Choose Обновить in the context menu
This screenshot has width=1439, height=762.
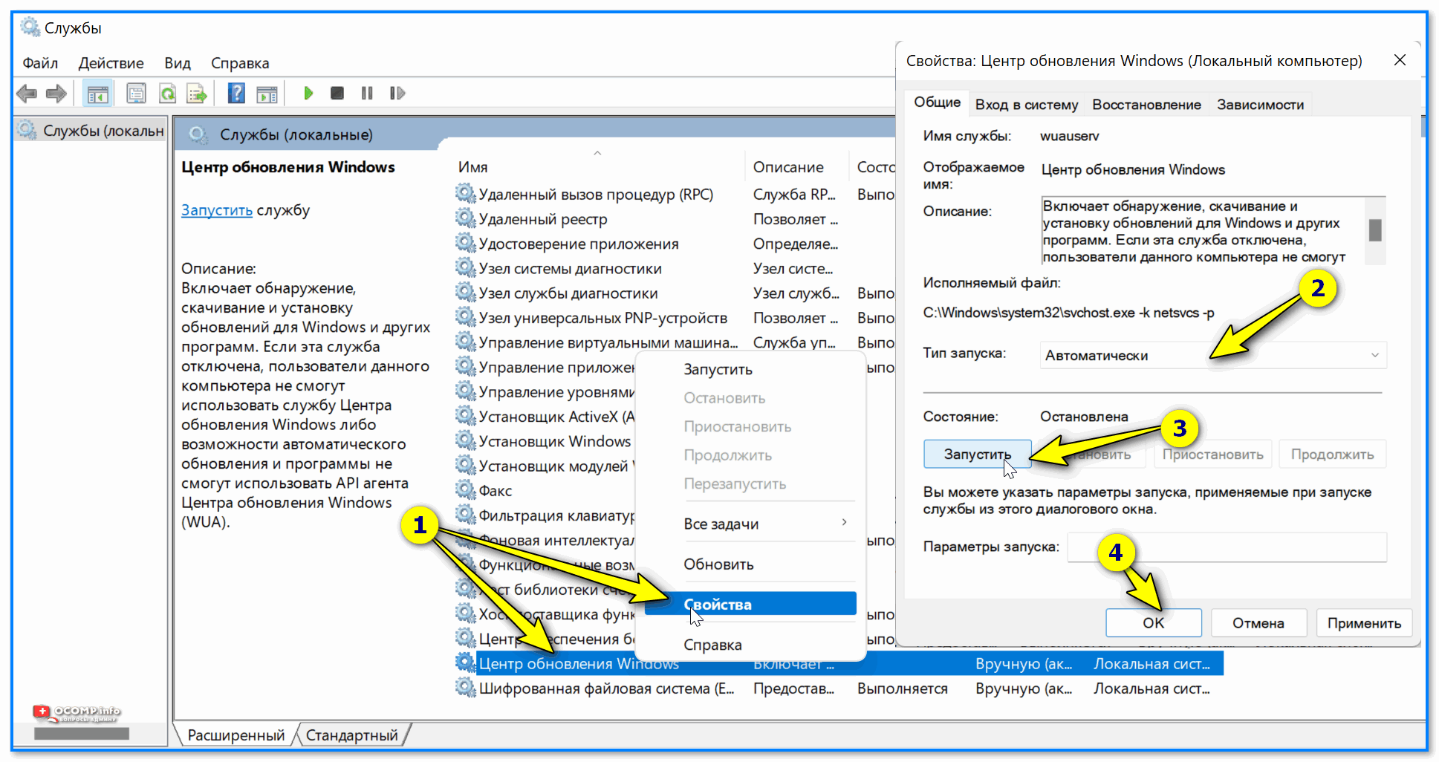coord(750,564)
